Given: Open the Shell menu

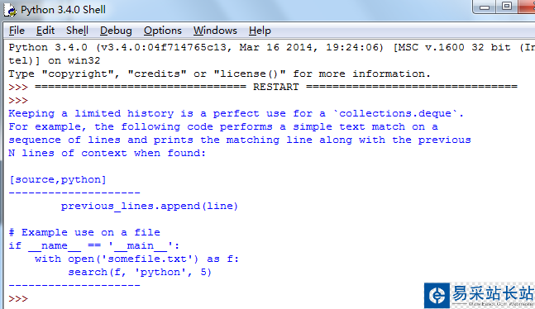Looking at the screenshot, I should click(77, 31).
